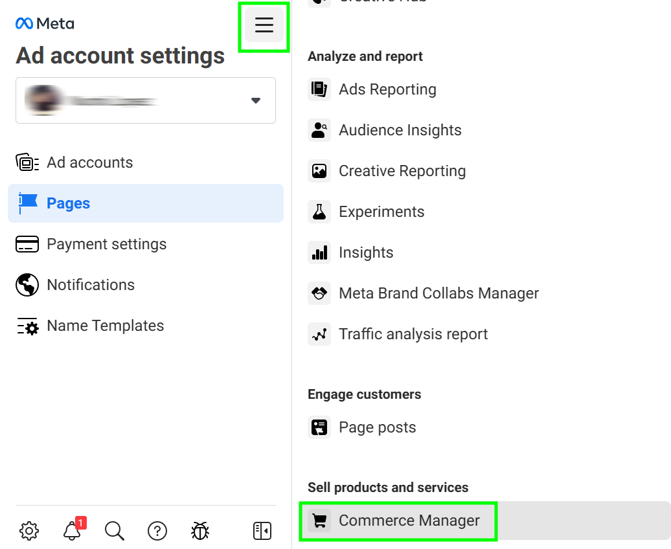Click the Sell products and services heading
The height and width of the screenshot is (549, 671).
(x=388, y=487)
